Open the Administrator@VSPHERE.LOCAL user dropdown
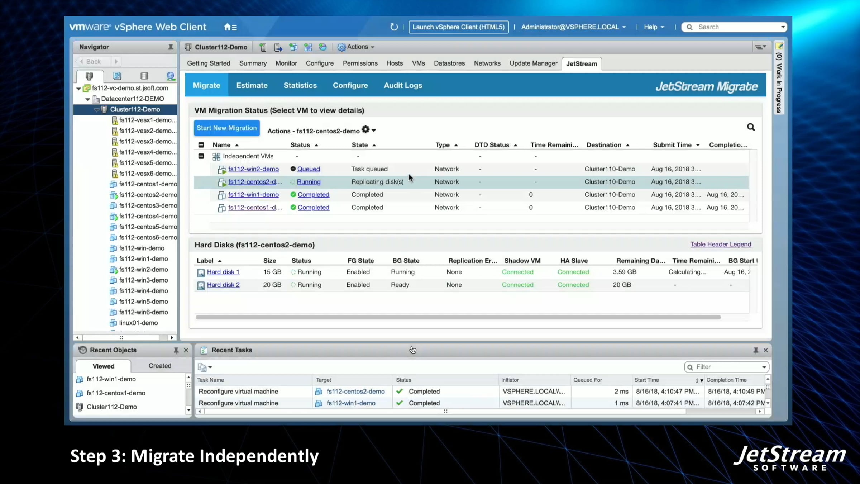 (x=573, y=27)
